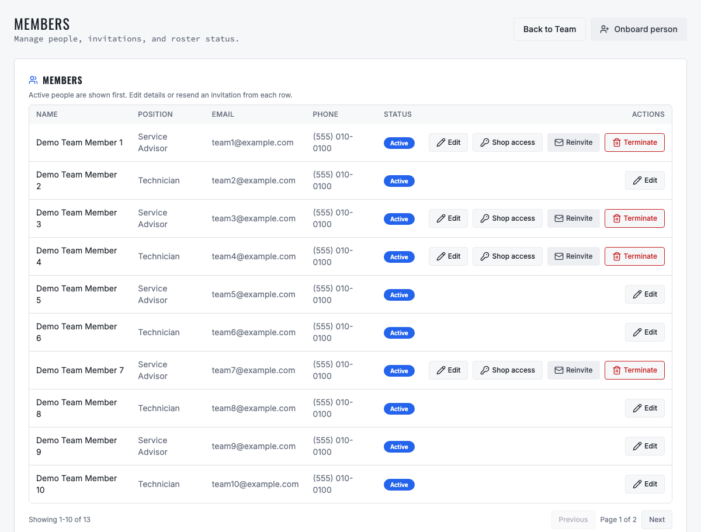Click the disabled Previous page button
Screen dimensions: 701x532
pos(573,520)
